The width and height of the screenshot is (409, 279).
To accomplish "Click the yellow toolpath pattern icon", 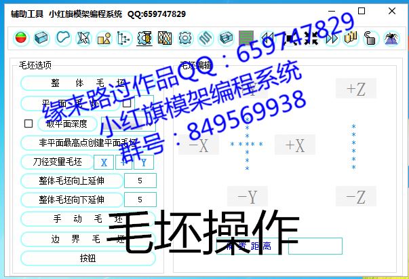I will [x=165, y=38].
